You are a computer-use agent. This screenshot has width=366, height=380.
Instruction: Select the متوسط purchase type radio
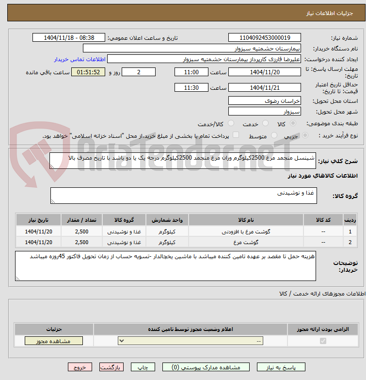pyautogui.click(x=274, y=135)
